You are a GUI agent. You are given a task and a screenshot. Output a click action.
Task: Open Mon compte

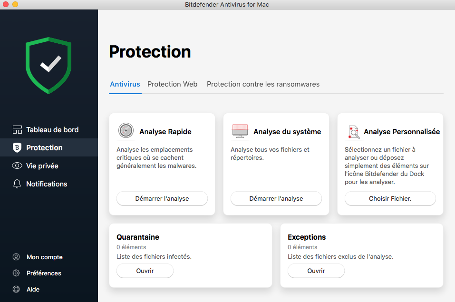coord(44,257)
